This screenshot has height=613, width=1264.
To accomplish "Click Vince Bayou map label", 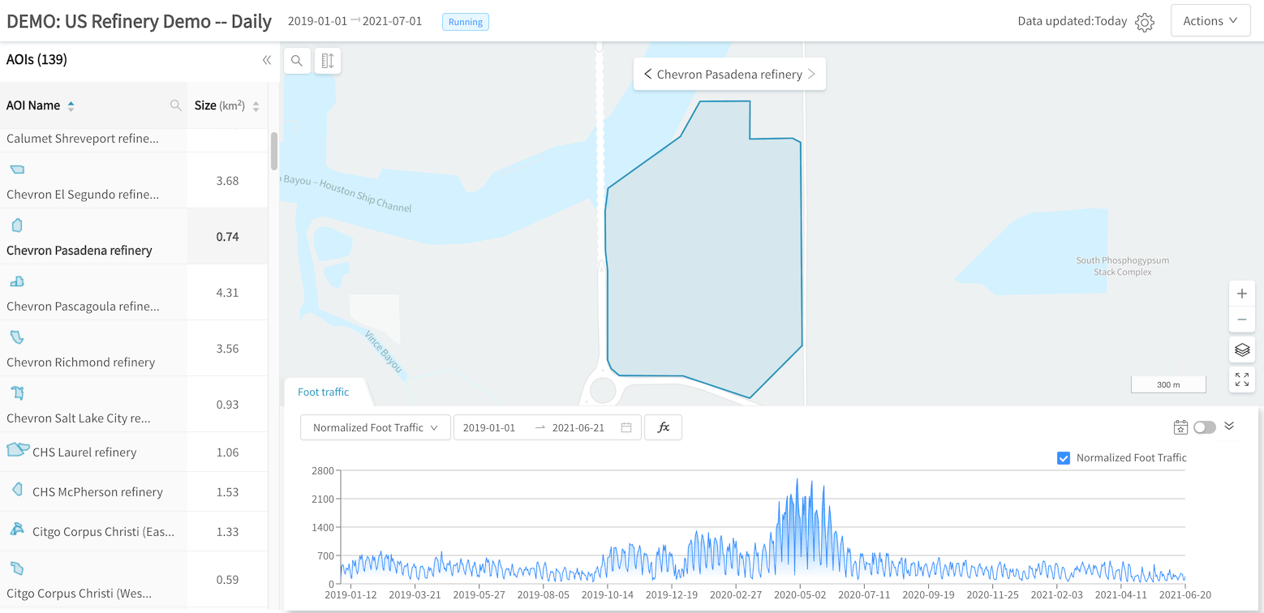I will tap(383, 351).
